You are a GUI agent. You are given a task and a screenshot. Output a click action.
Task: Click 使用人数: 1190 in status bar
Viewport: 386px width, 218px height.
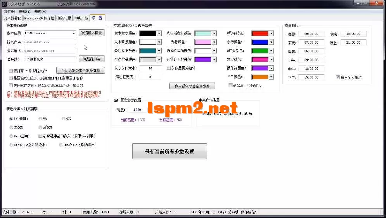(96, 212)
